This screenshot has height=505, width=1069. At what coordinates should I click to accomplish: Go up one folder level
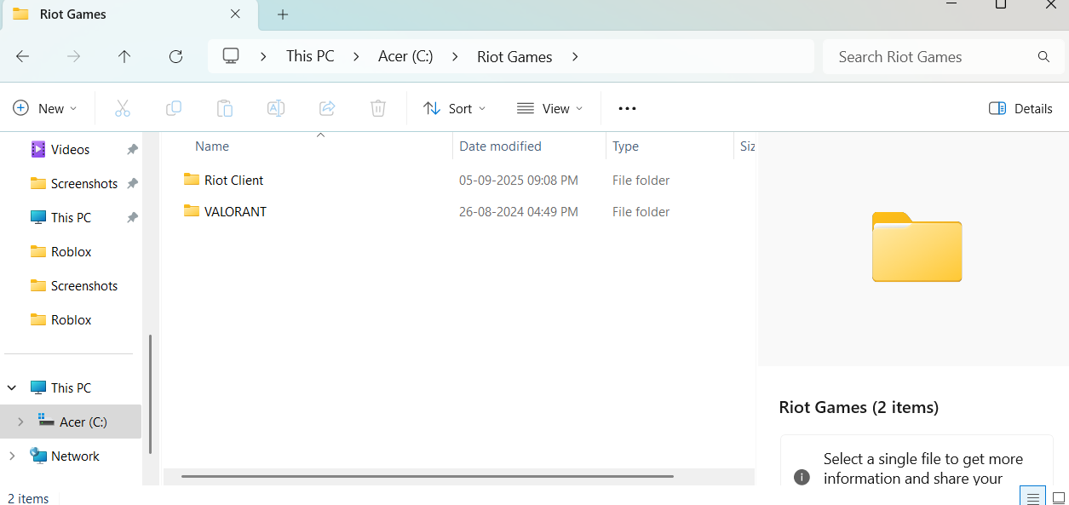pos(124,56)
